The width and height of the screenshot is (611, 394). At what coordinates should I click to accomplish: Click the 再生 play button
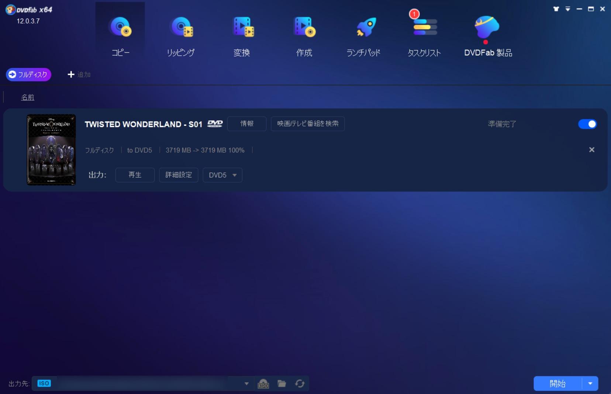coord(135,175)
